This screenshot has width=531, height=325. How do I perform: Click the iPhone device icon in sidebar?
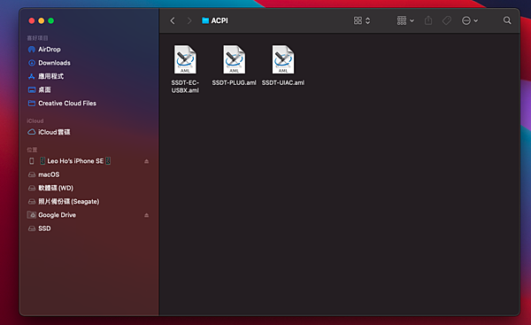point(32,161)
